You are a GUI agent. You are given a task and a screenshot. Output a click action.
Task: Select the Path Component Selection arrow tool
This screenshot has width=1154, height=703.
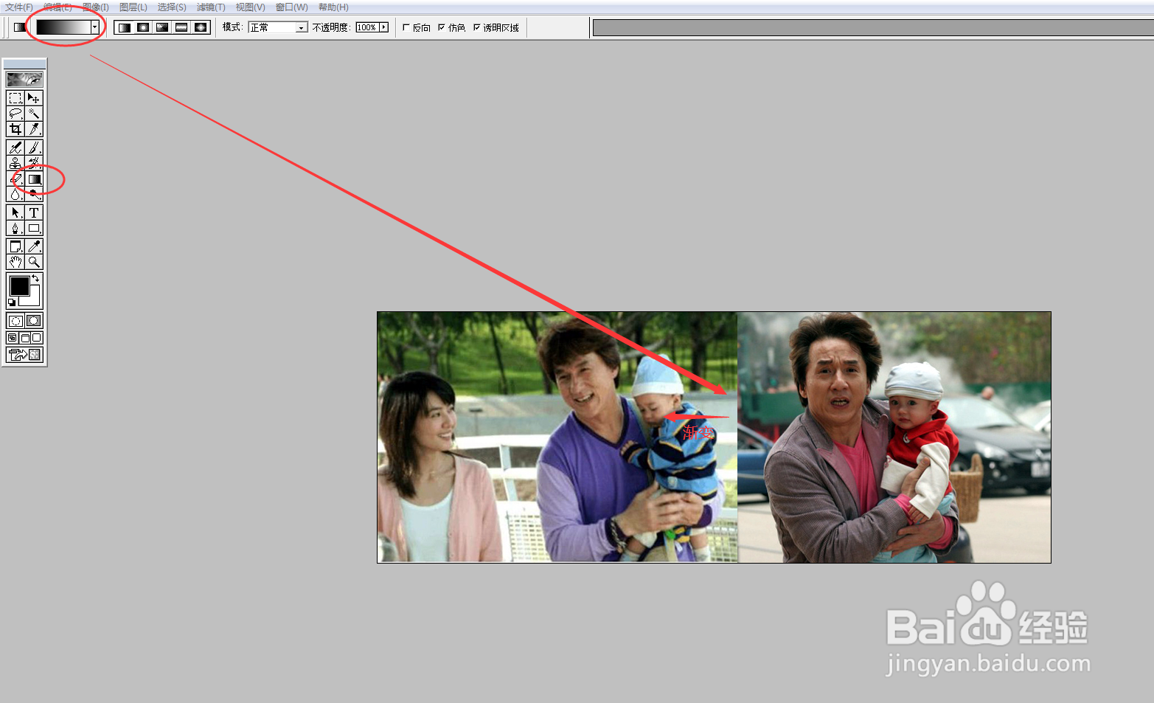coord(15,212)
